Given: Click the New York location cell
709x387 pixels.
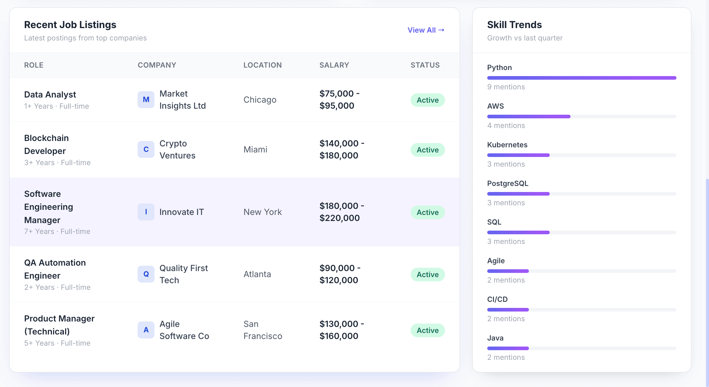Looking at the screenshot, I should [x=262, y=212].
